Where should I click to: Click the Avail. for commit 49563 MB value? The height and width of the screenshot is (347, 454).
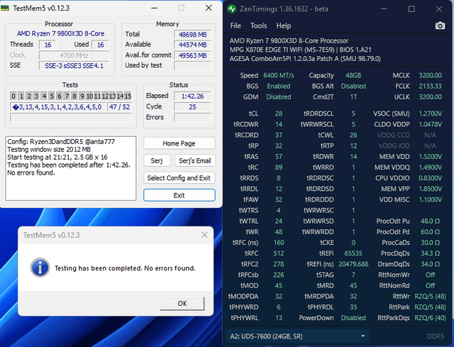pos(192,55)
